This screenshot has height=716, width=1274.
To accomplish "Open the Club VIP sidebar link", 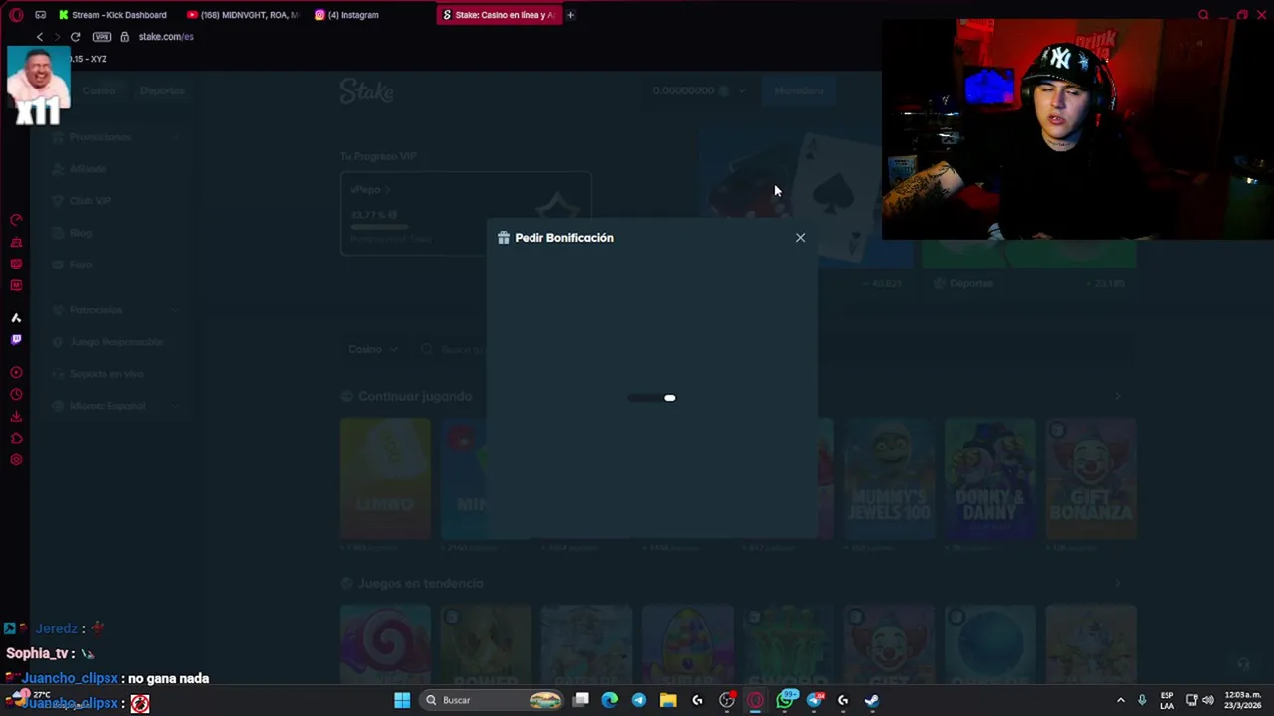I will pos(90,201).
